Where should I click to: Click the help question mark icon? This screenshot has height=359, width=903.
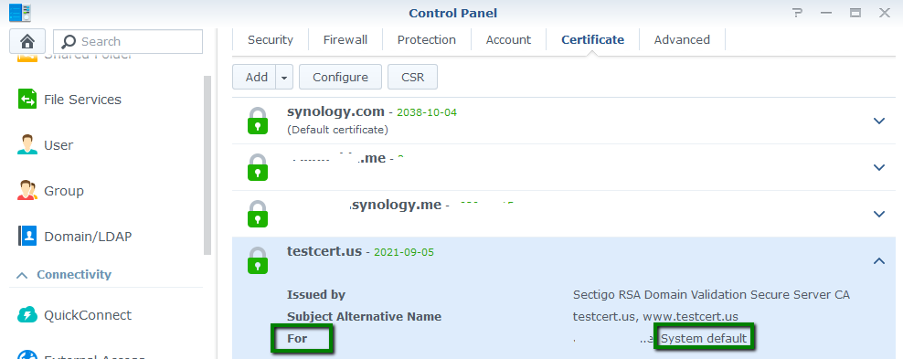pyautogui.click(x=796, y=13)
